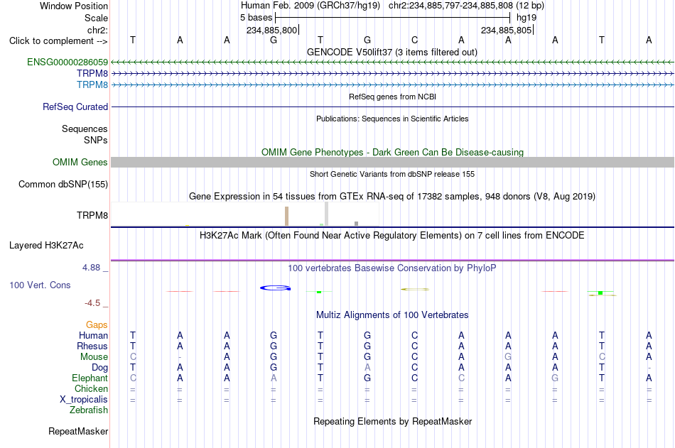Viewport: 675px width, 448px height.
Task: Click the -4.5 conservation scale value
Action: click(92, 303)
